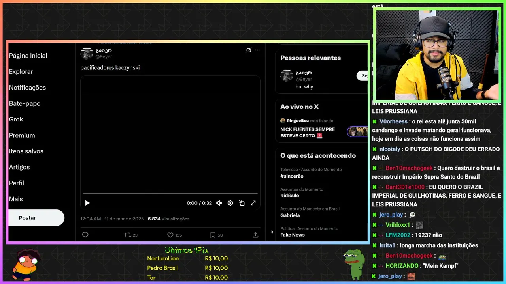506x284 pixels.
Task: Click the Pepe frog sticker
Action: point(354,264)
